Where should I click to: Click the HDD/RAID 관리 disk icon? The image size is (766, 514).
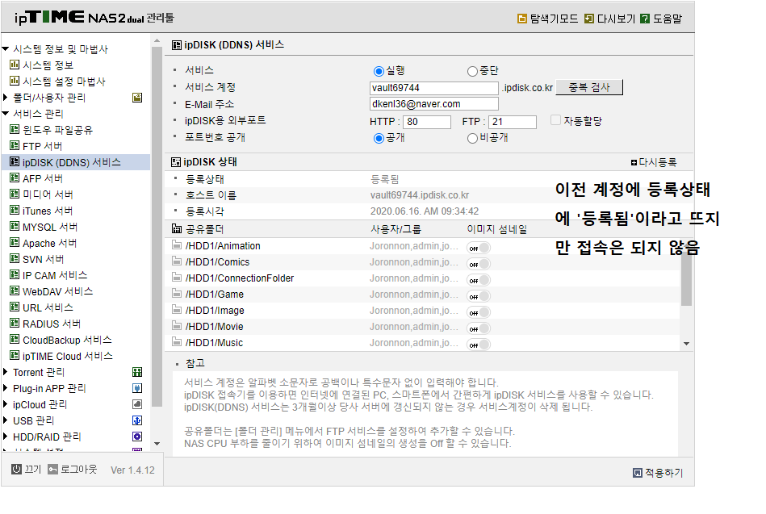pos(137,437)
